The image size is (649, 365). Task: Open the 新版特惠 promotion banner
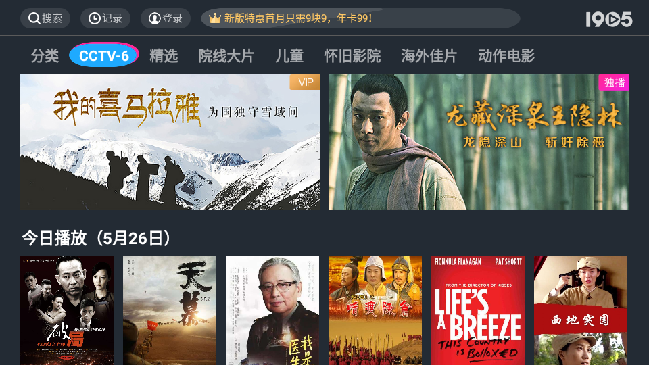tap(360, 18)
